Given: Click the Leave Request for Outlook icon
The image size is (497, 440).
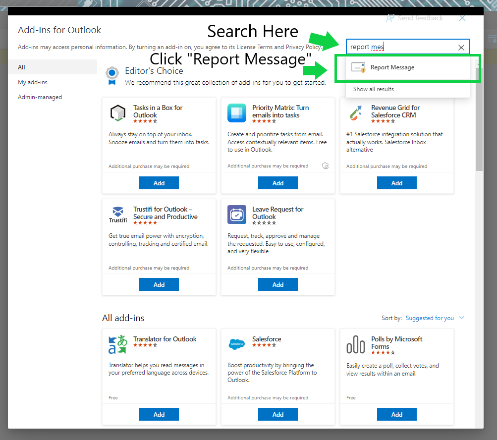Looking at the screenshot, I should (x=237, y=215).
